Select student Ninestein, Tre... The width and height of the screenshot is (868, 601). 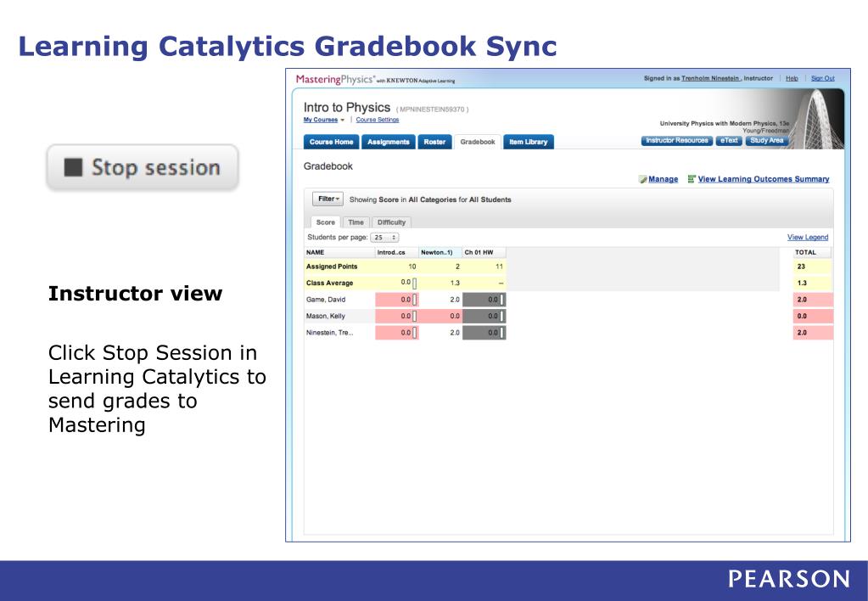point(329,333)
